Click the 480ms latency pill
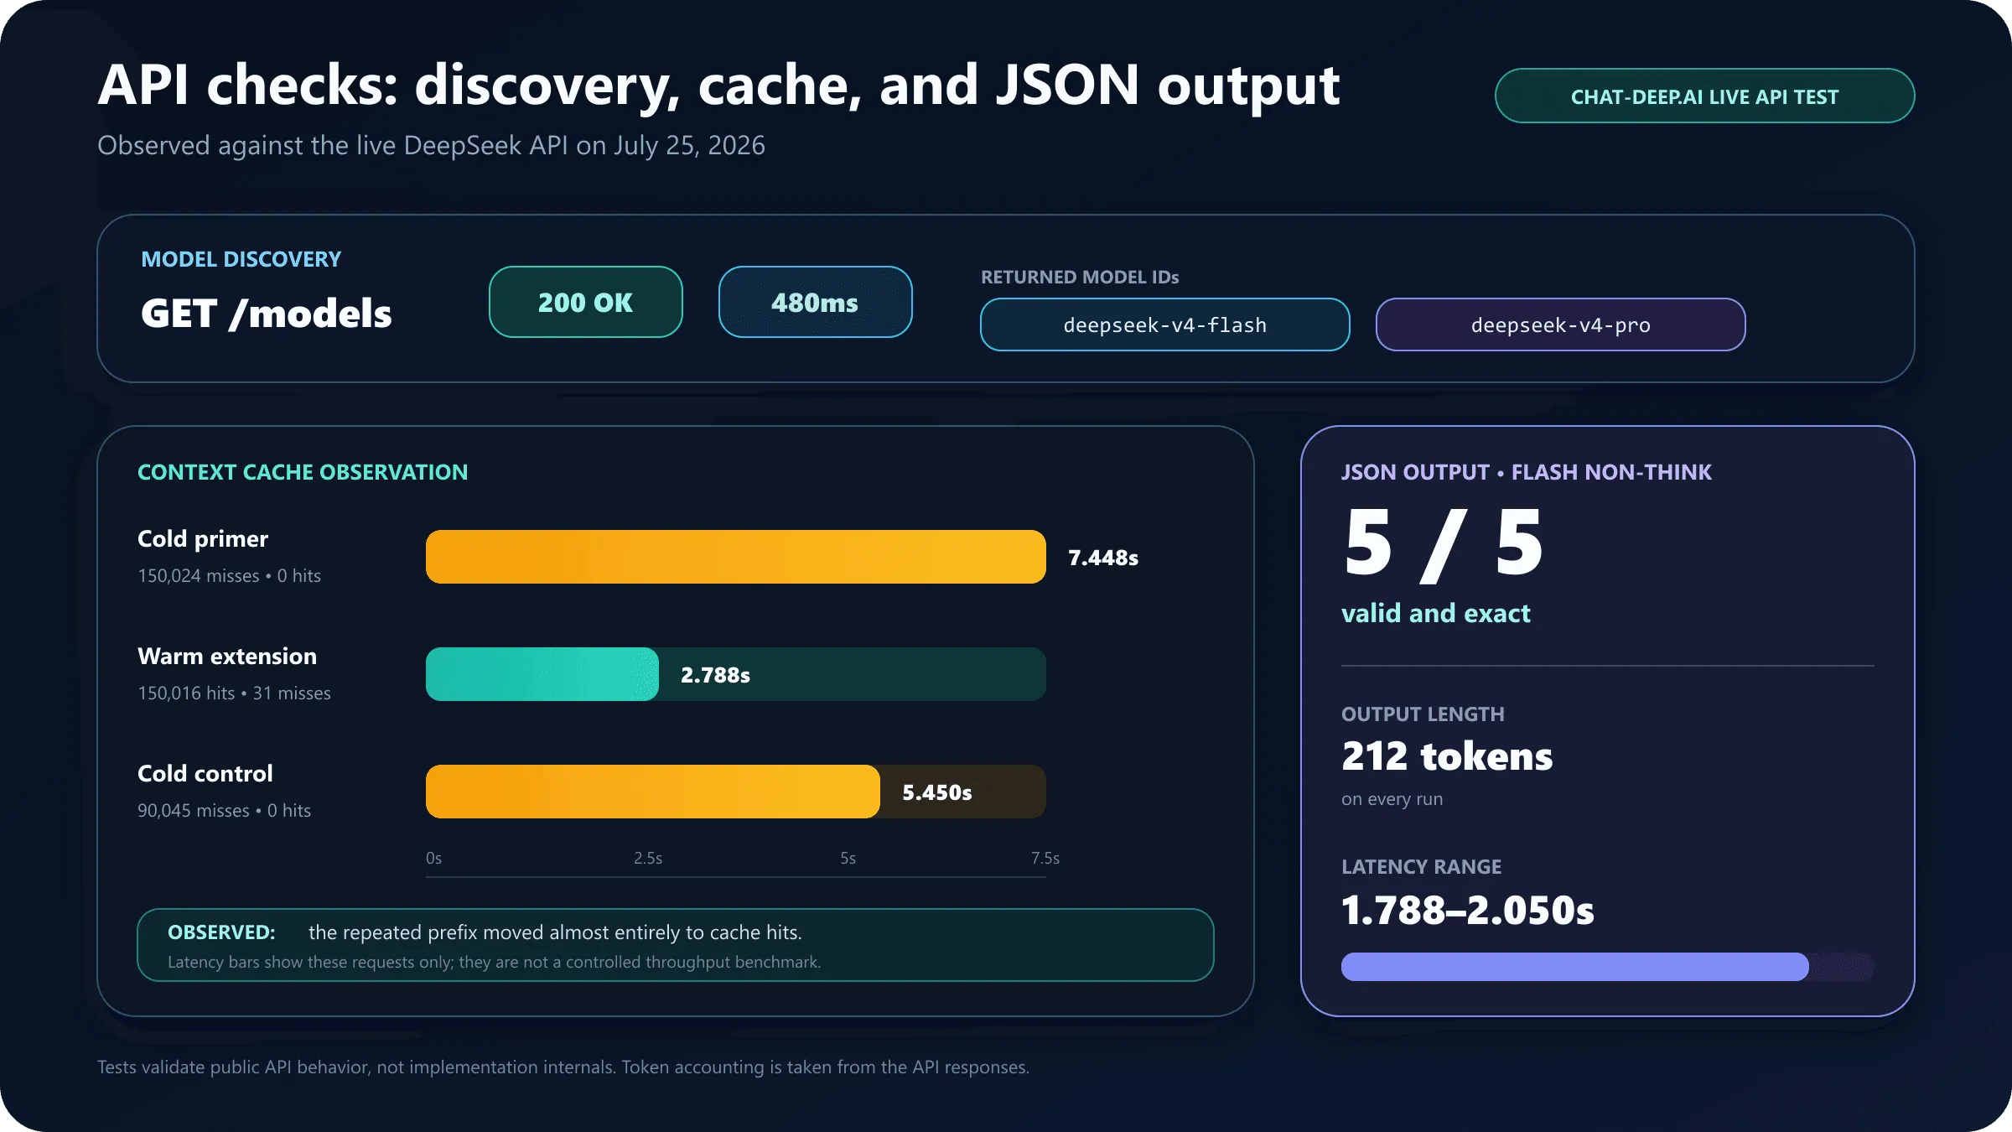The width and height of the screenshot is (2012, 1132). [815, 302]
